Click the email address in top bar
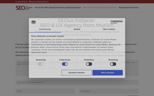 (39, 2)
